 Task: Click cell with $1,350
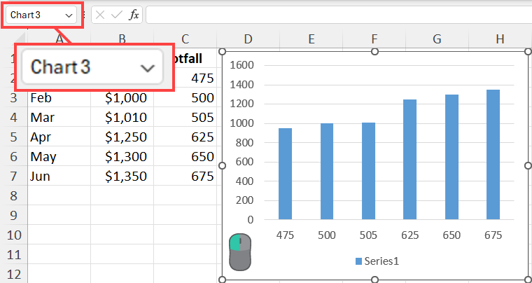pyautogui.click(x=122, y=176)
